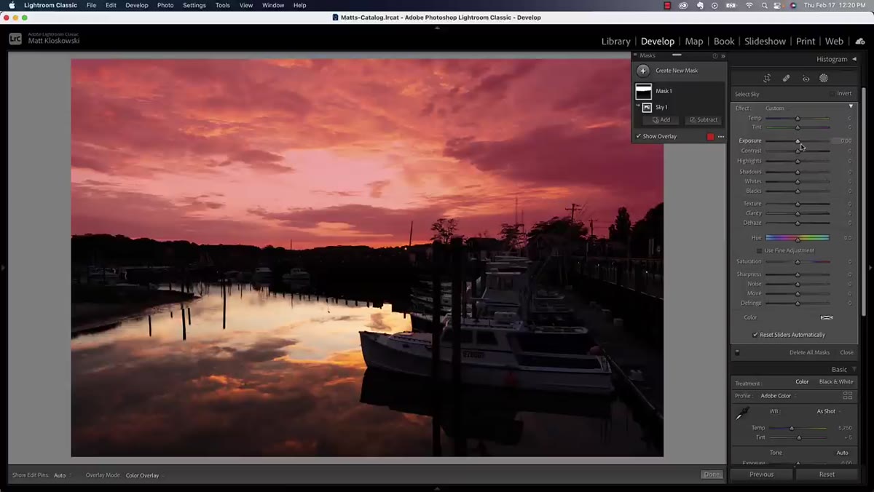Collapse the Masks panel with double arrows
The image size is (874, 492).
(723, 56)
